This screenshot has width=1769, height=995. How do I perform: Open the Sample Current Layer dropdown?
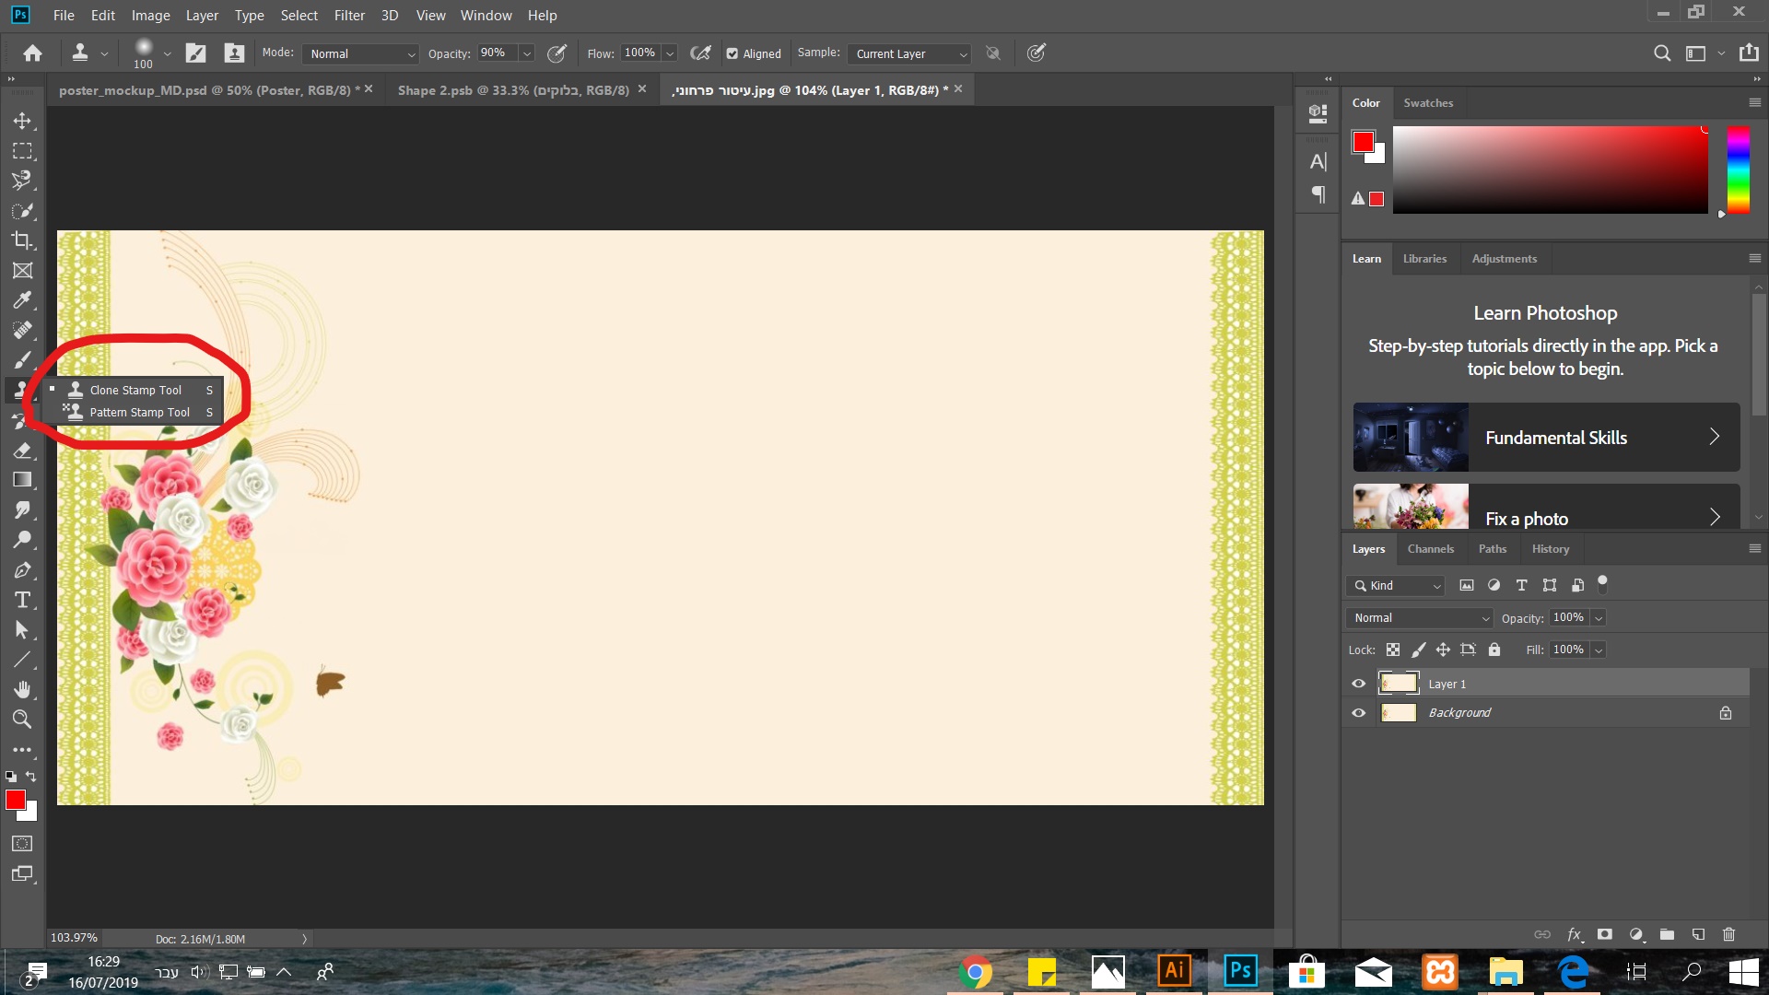coord(908,53)
